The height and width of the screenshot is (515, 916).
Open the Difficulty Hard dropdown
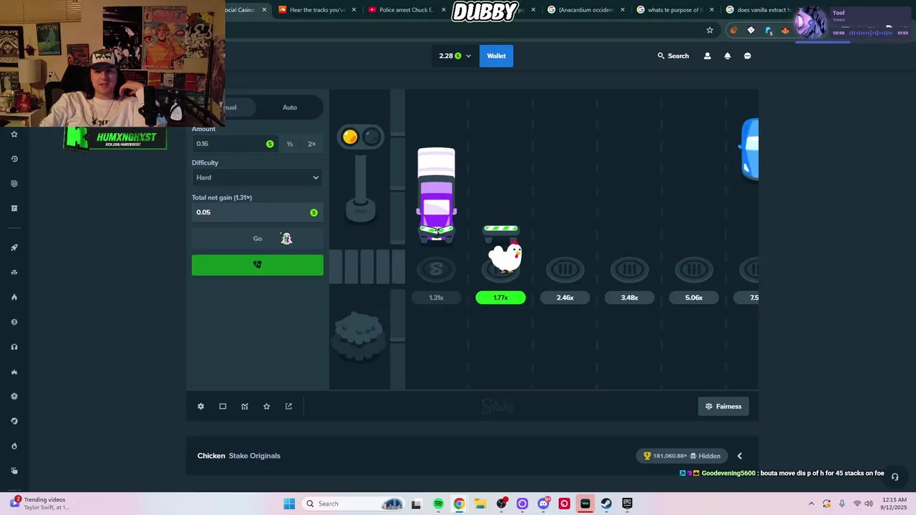click(258, 177)
